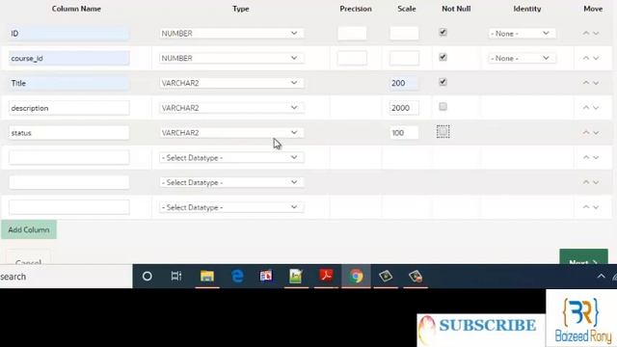Click description column name field
Image resolution: width=617 pixels, height=347 pixels.
(x=68, y=108)
